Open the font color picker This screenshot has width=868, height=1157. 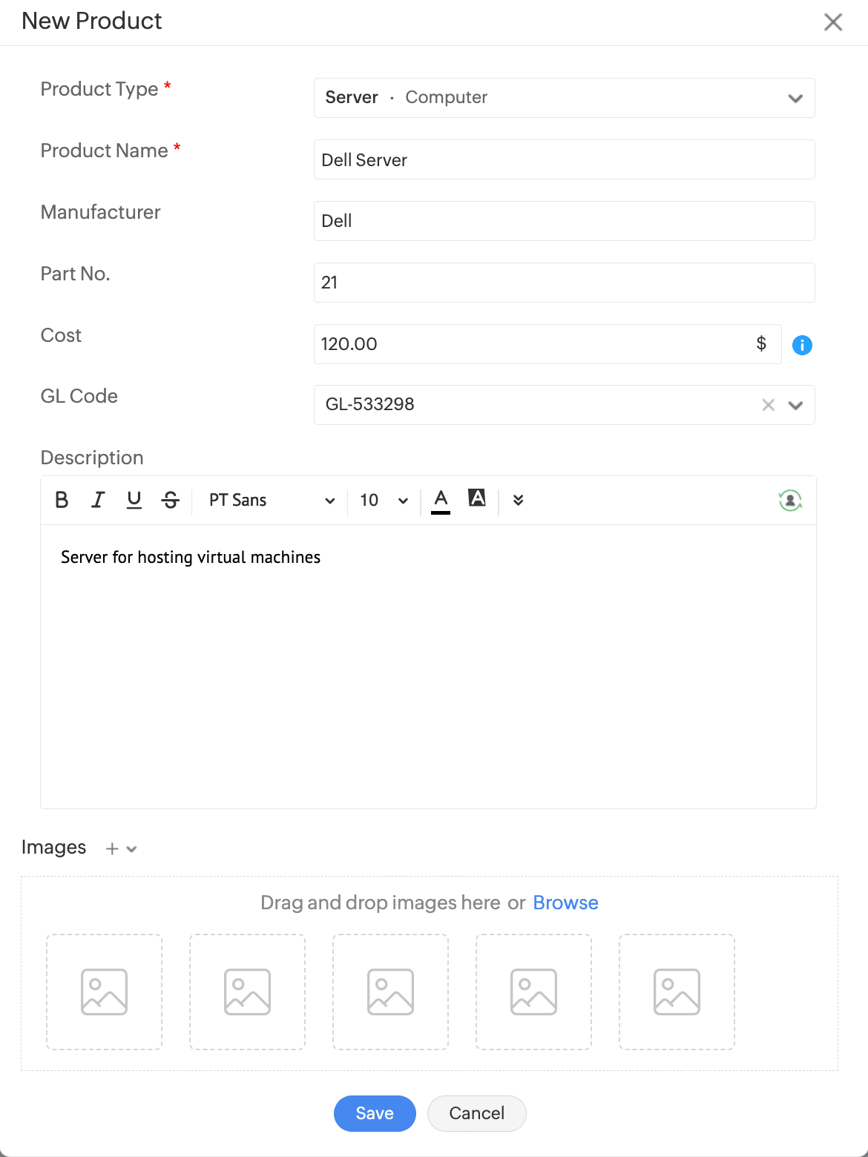441,500
